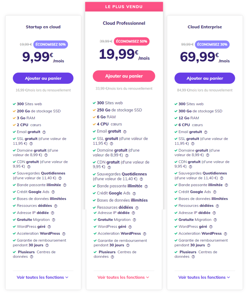Click help icon beside Email gratuit in Startup plan
The height and width of the screenshot is (293, 247).
point(44,132)
